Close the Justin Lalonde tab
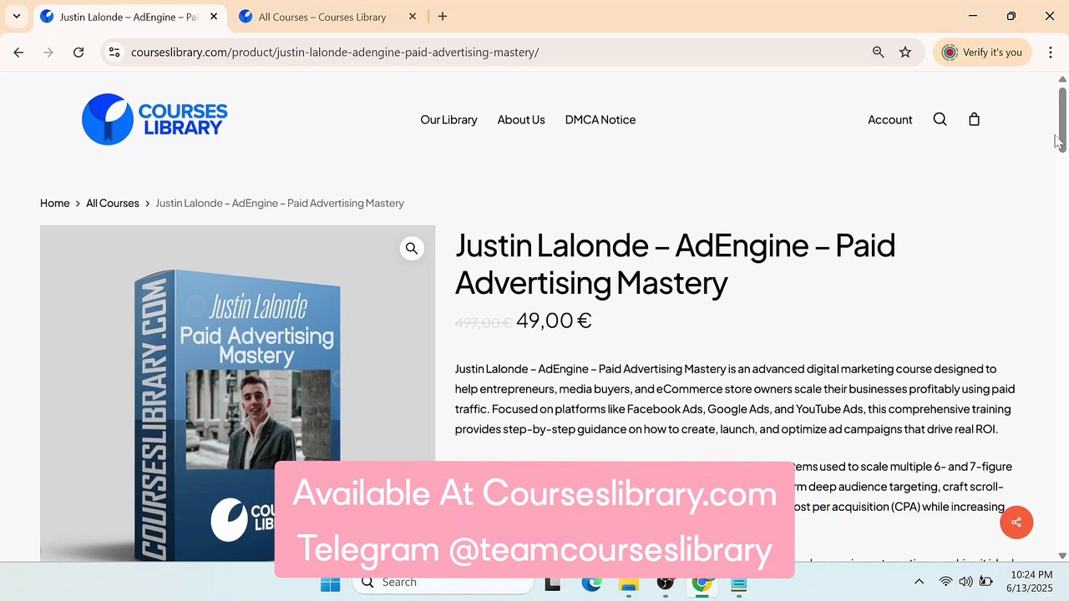Image resolution: width=1069 pixels, height=601 pixels. 214,16
